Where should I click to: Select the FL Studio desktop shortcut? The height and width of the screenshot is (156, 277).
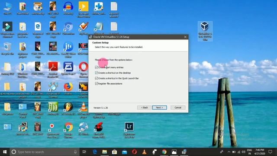pos(68,109)
